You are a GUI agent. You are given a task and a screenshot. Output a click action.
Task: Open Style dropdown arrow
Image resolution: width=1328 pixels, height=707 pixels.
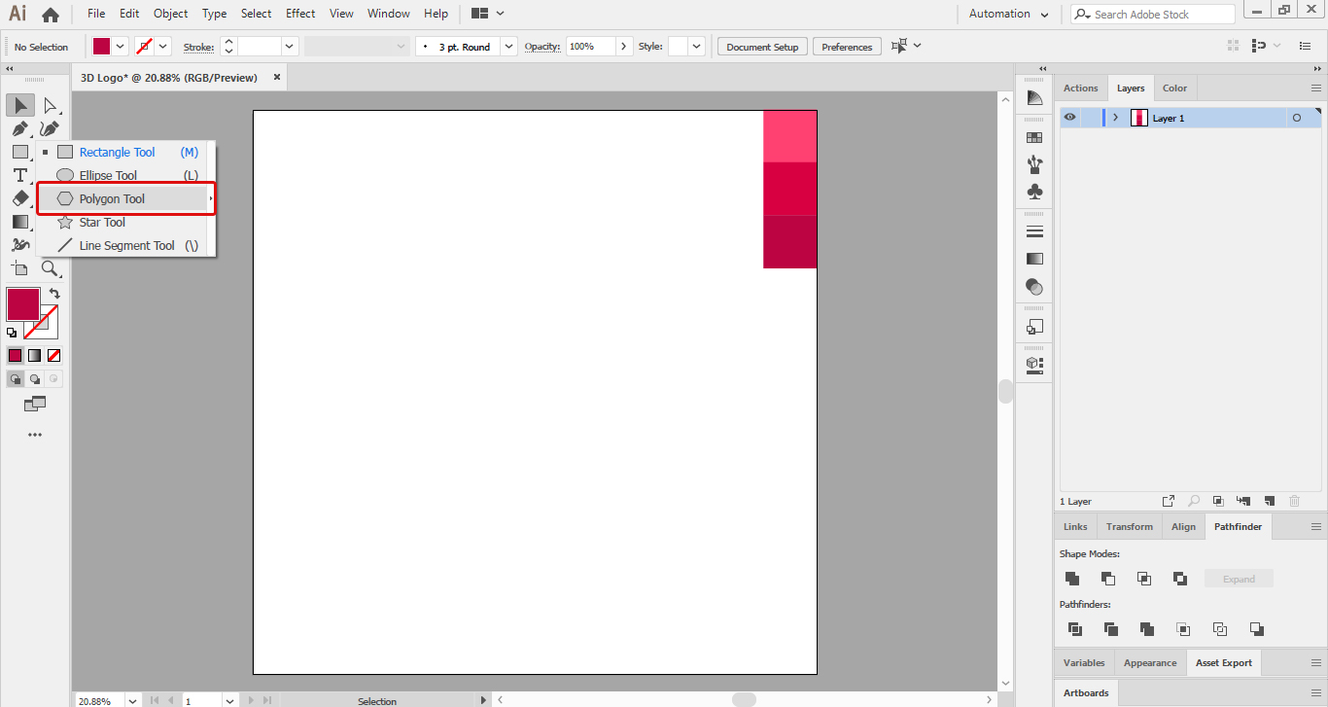tap(697, 47)
